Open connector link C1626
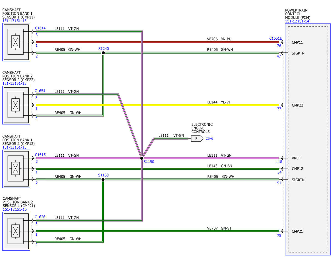The height and width of the screenshot is (257, 333). tap(40, 217)
